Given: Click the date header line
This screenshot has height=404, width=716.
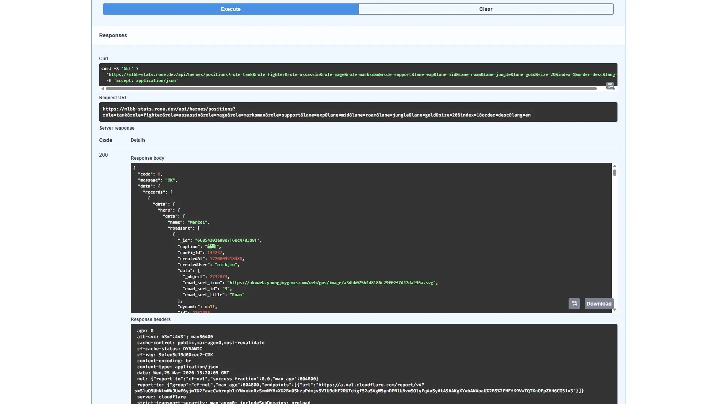Looking at the screenshot, I should [183, 373].
